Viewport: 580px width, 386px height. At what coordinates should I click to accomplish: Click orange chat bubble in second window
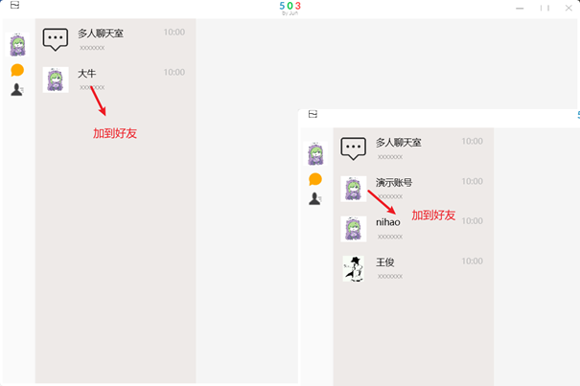click(315, 179)
